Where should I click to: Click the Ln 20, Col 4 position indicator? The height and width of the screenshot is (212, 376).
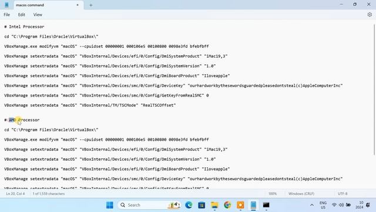tap(15, 194)
